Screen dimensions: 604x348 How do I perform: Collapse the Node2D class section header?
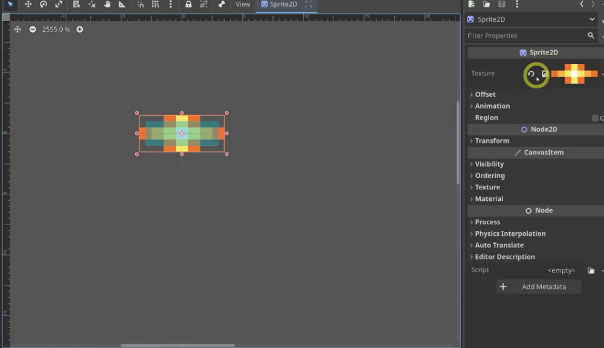pyautogui.click(x=535, y=129)
